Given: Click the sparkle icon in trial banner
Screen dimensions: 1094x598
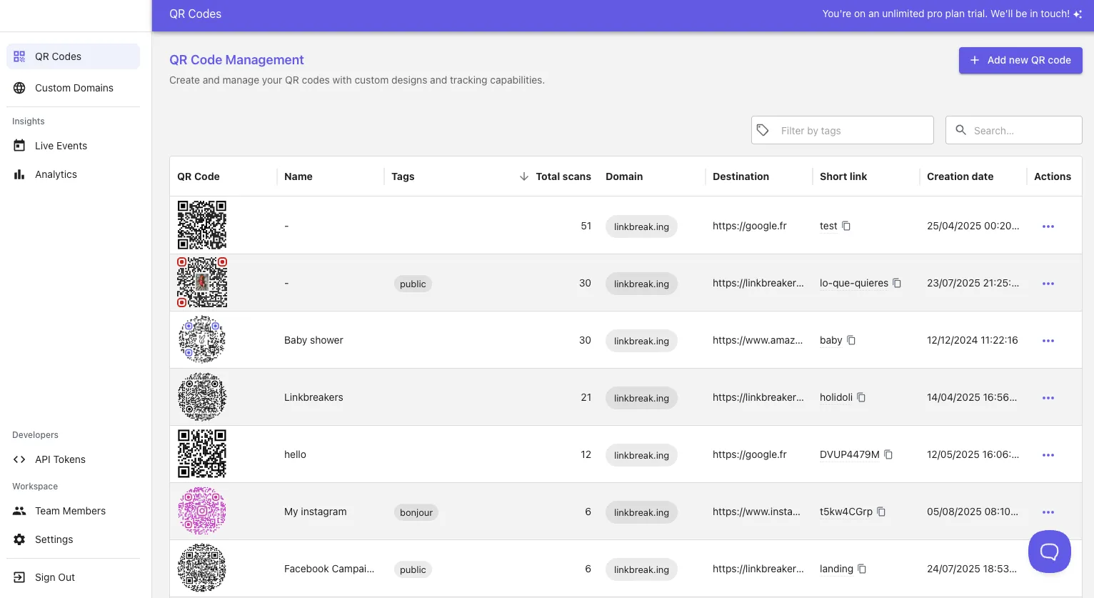Looking at the screenshot, I should (x=1078, y=14).
